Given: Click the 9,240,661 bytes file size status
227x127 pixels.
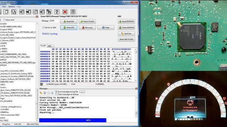Looking at the screenshot, I should (57, 84).
